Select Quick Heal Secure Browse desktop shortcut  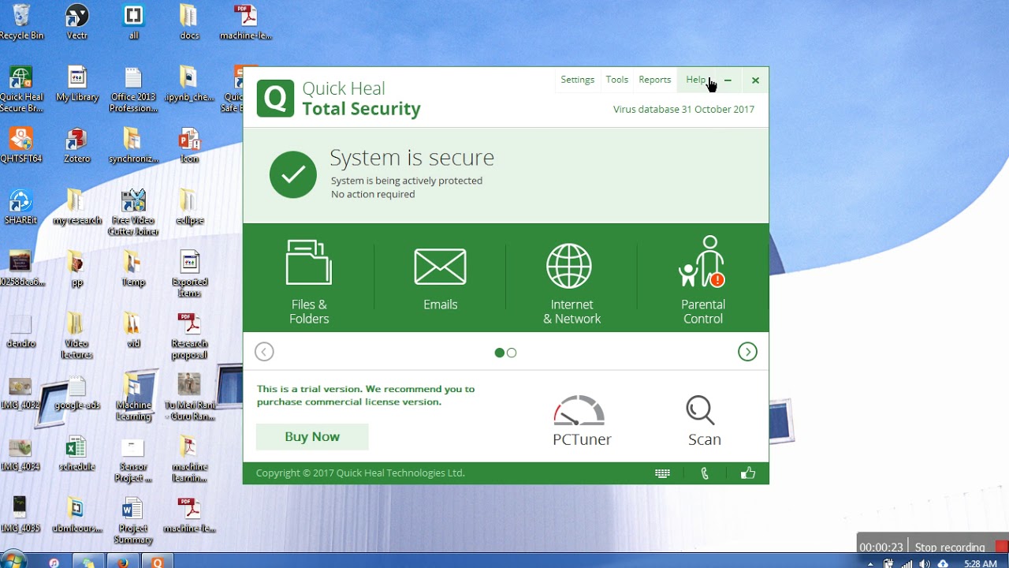click(21, 90)
